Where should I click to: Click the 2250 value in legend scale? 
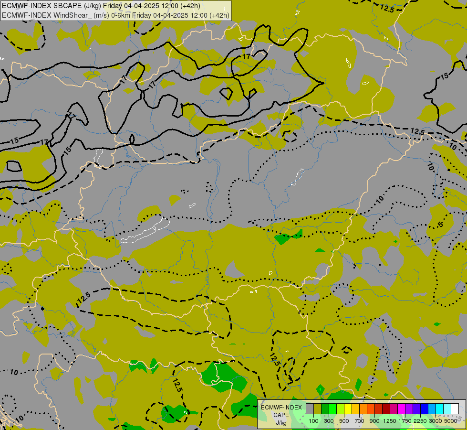(x=420, y=421)
